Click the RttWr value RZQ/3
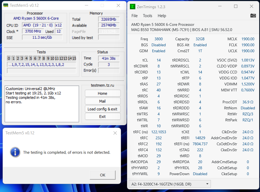Image resolution: width=260 pixels, height=192 pixels. point(248,114)
